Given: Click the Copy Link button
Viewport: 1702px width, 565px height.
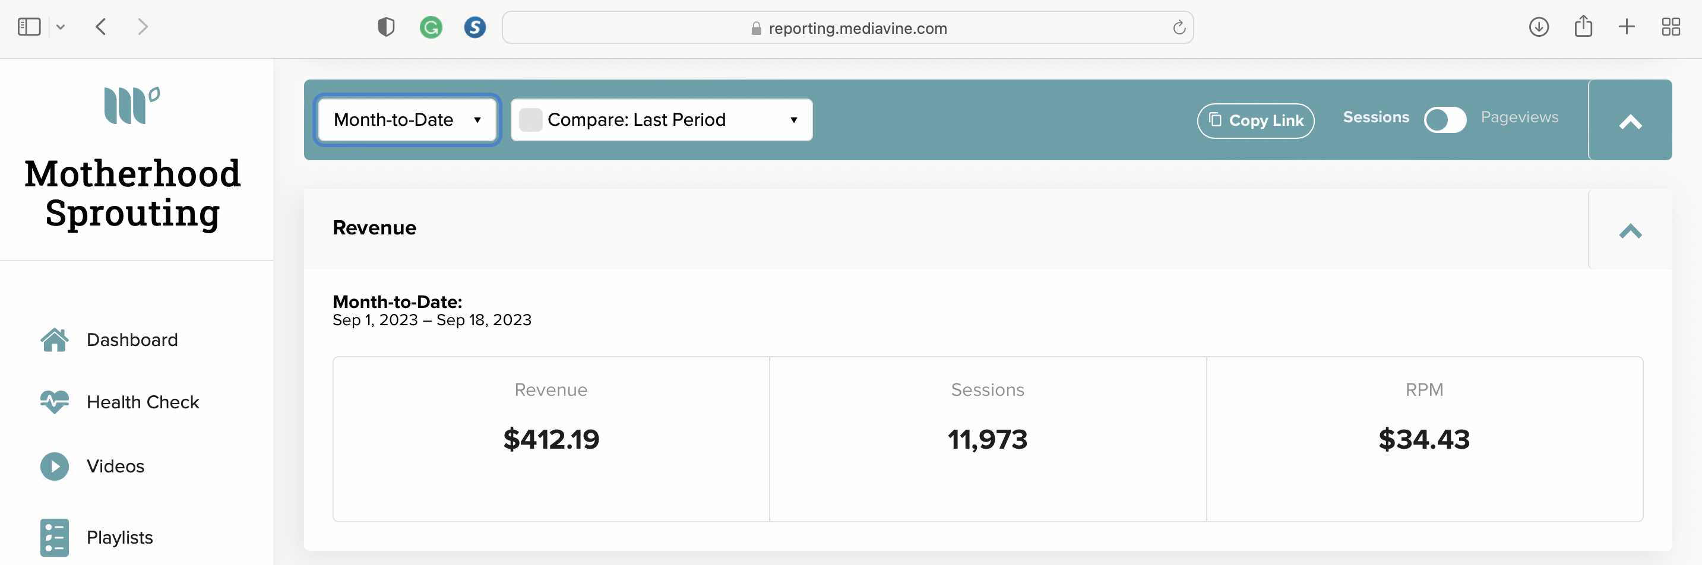Looking at the screenshot, I should pyautogui.click(x=1255, y=121).
